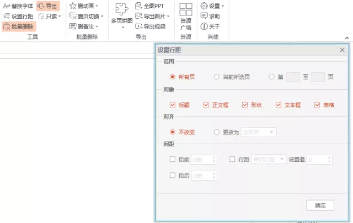
Task: Expand the 多页拼图 dropdown arrow
Action: pos(123,28)
